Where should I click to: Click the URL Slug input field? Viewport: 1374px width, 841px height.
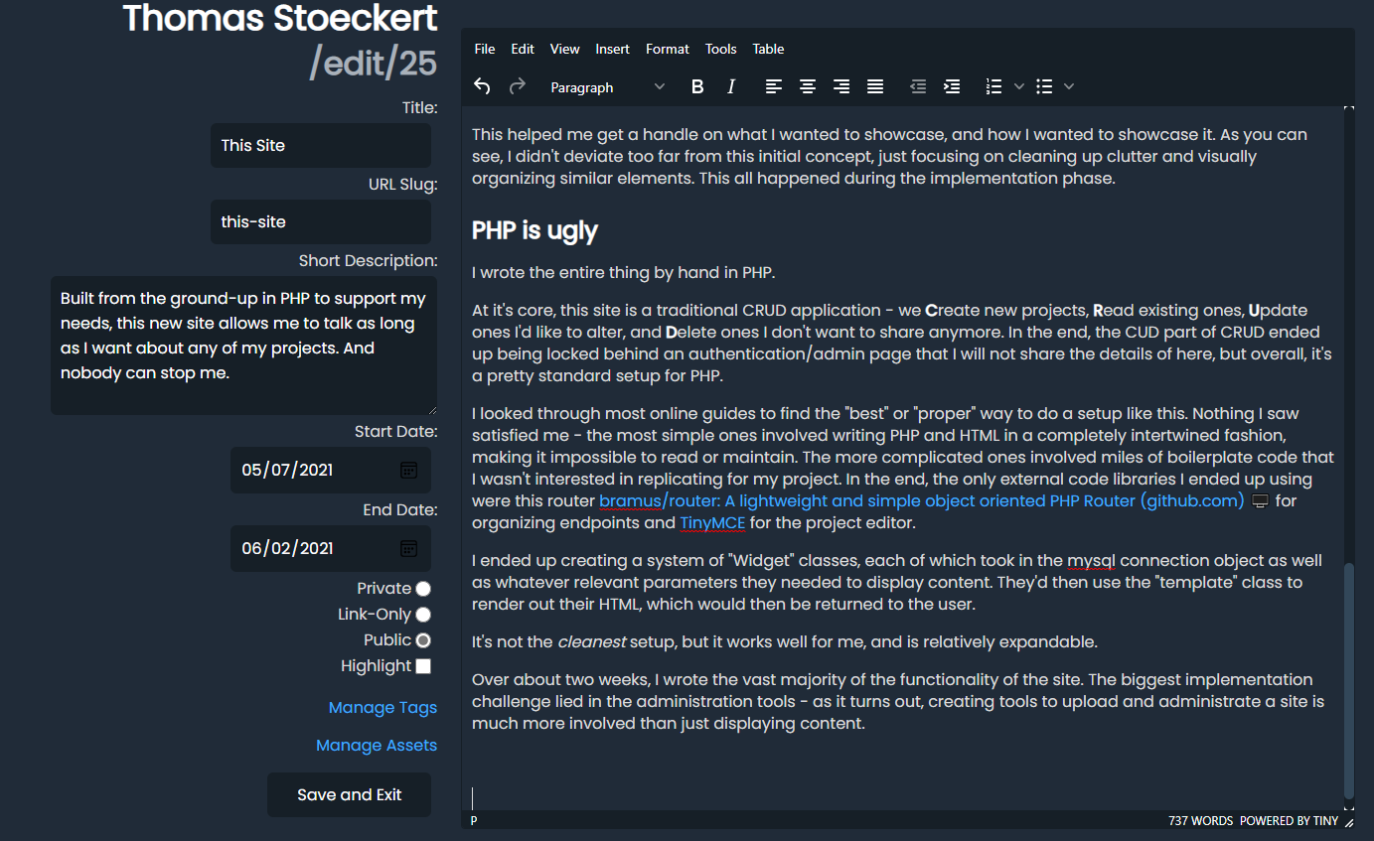[x=320, y=222]
